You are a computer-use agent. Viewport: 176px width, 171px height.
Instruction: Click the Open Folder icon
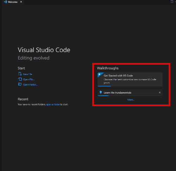pos(20,84)
